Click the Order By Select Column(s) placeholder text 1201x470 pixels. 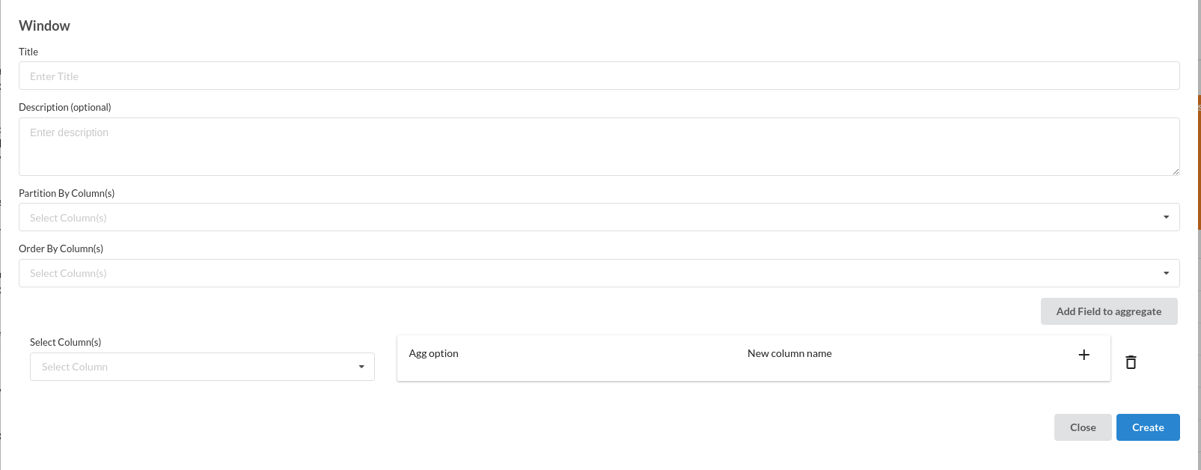[x=68, y=273]
